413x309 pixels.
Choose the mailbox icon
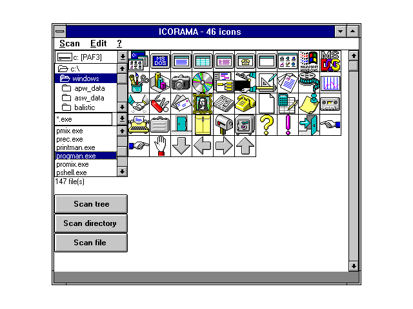point(223,124)
